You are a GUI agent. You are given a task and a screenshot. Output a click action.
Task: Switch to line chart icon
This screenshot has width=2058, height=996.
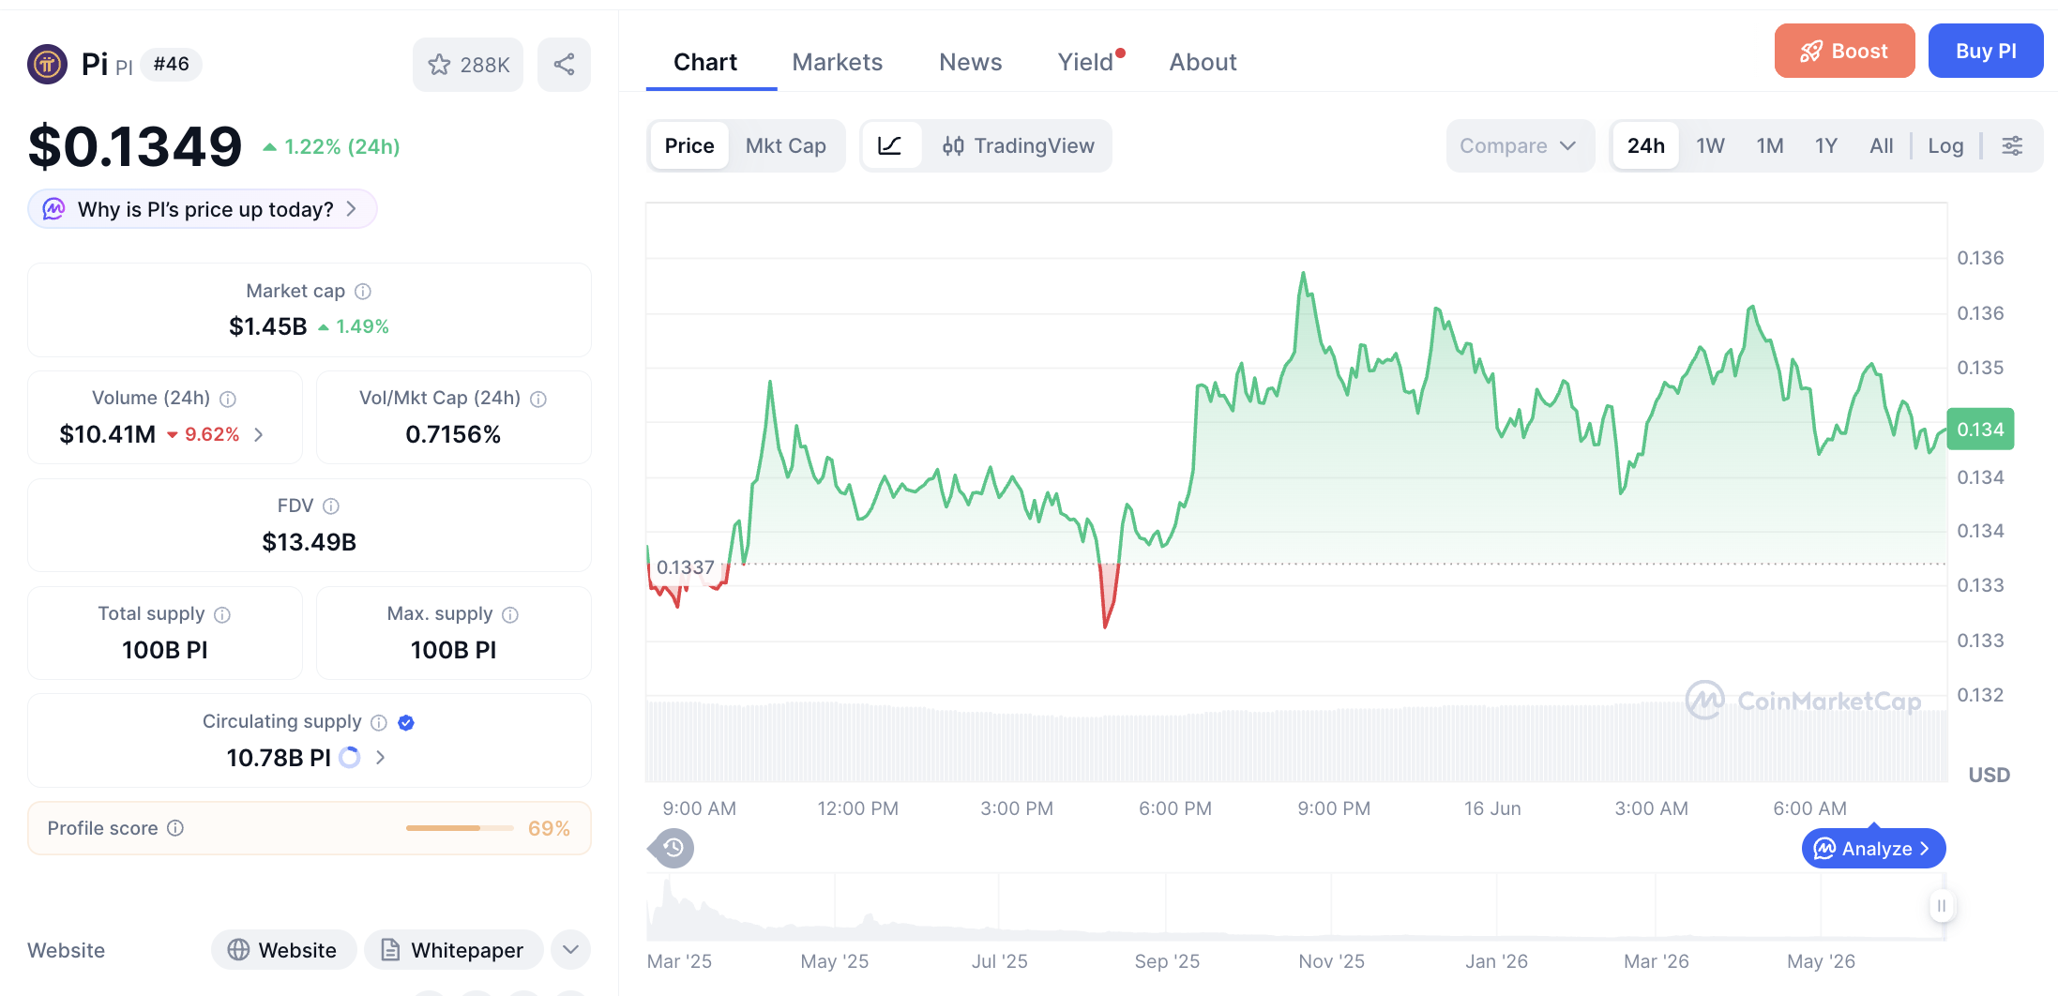[889, 145]
